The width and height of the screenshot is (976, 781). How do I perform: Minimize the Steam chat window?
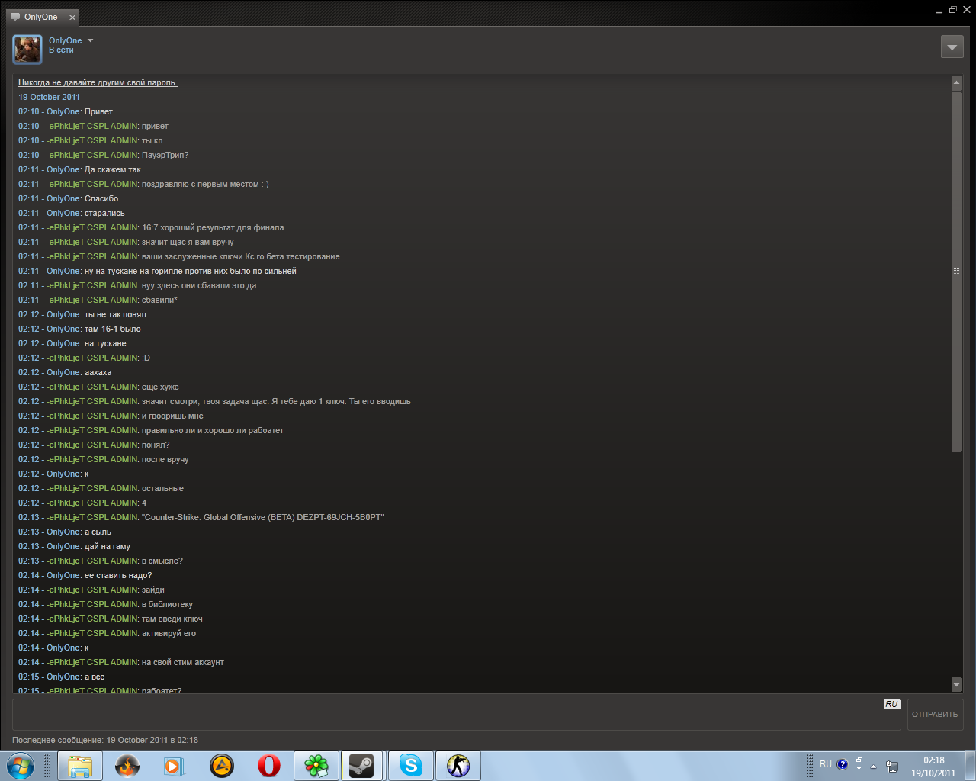pyautogui.click(x=939, y=11)
